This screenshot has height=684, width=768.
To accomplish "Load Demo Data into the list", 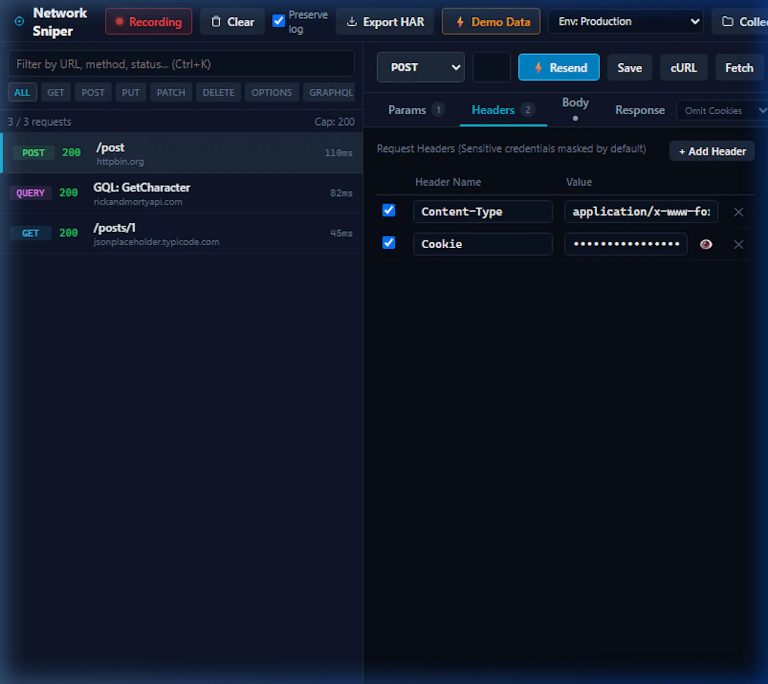I will click(x=491, y=22).
